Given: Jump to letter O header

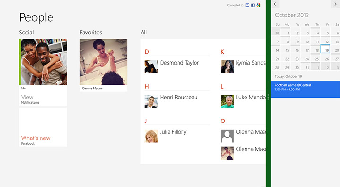Looking at the screenshot, I should point(223,121).
